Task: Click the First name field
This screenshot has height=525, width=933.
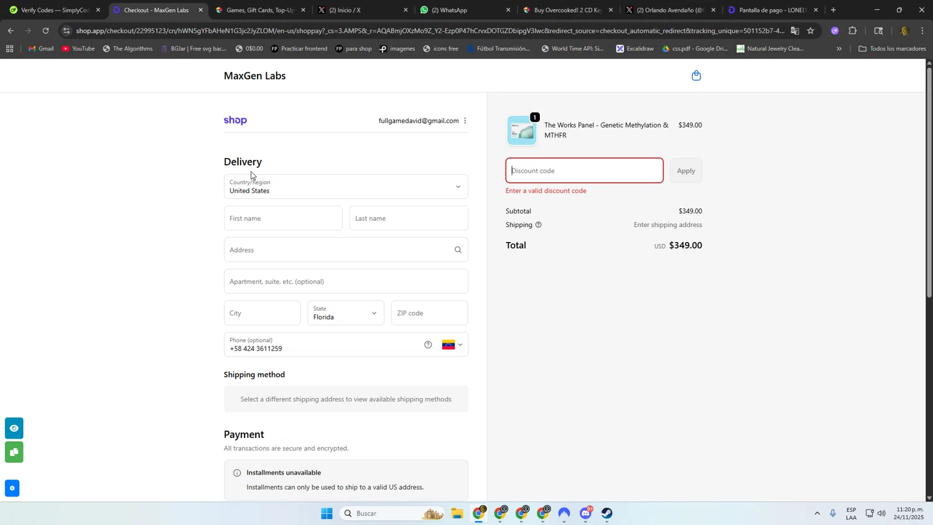Action: pyautogui.click(x=283, y=218)
